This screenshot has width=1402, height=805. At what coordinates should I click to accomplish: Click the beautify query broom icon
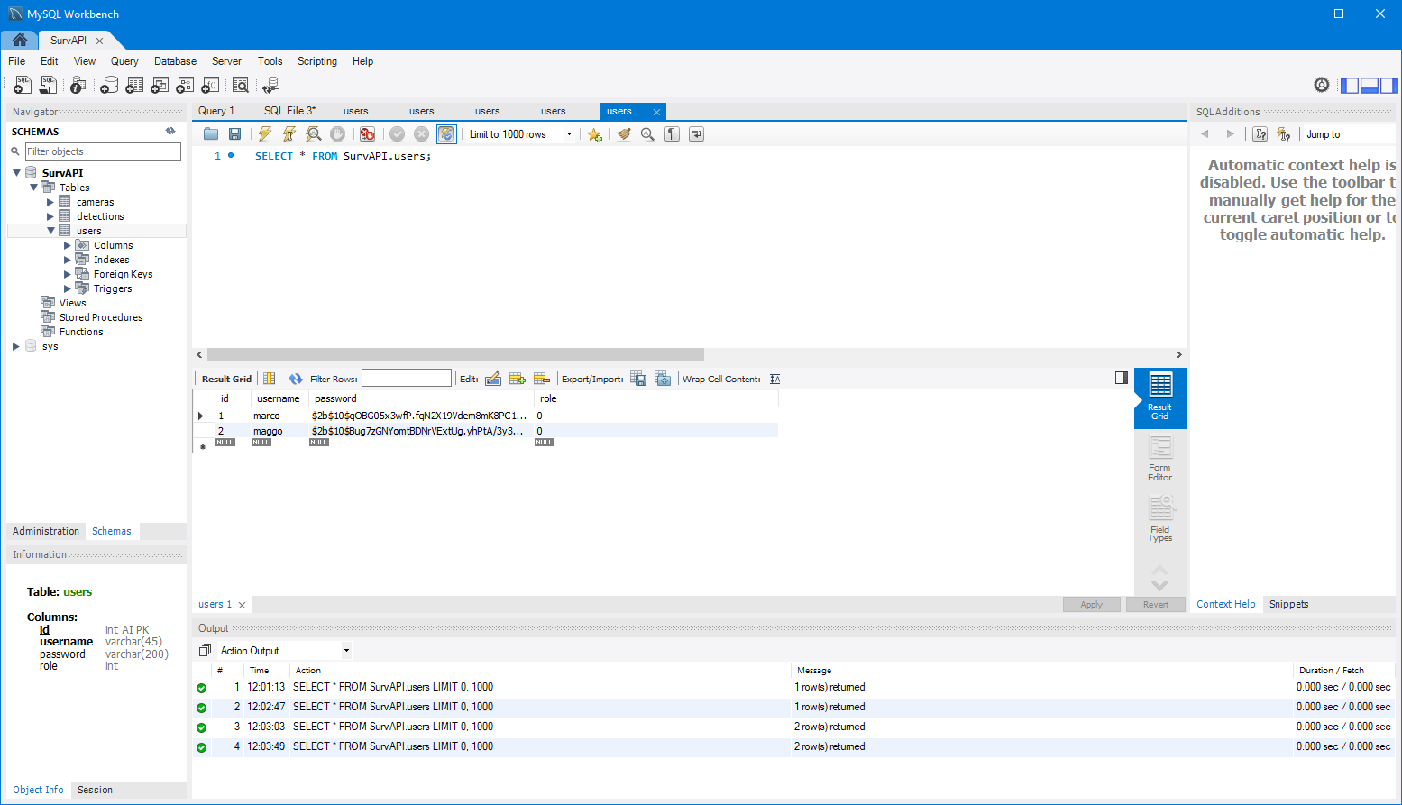coord(623,134)
